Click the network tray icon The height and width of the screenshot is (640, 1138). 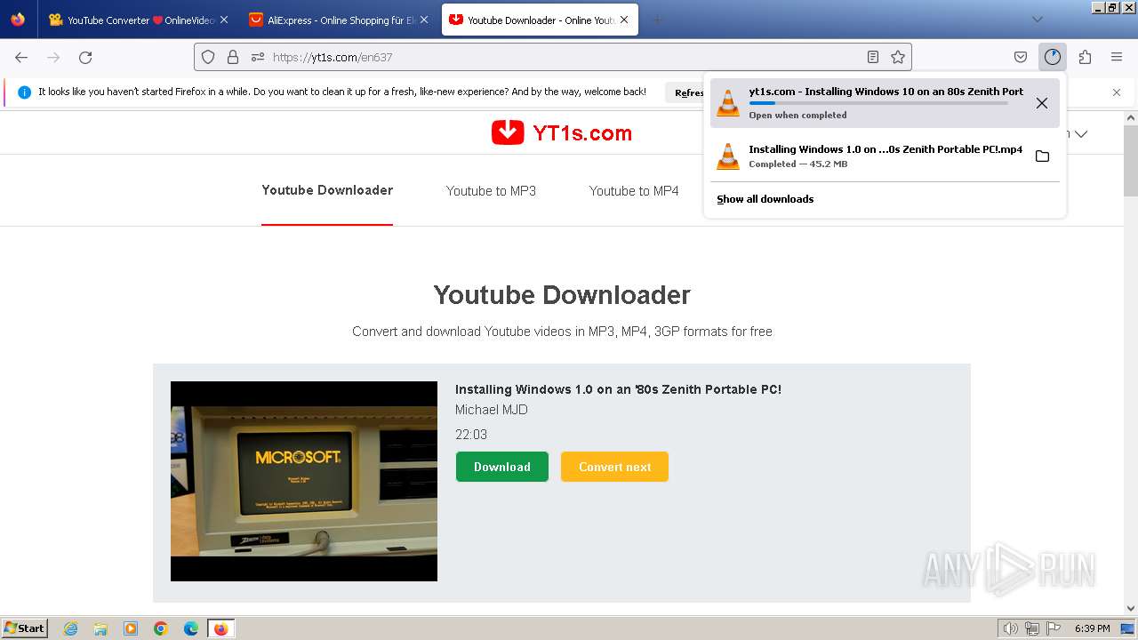point(1032,628)
